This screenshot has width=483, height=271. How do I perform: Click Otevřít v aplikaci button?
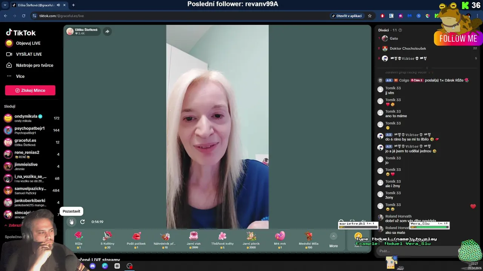click(347, 16)
